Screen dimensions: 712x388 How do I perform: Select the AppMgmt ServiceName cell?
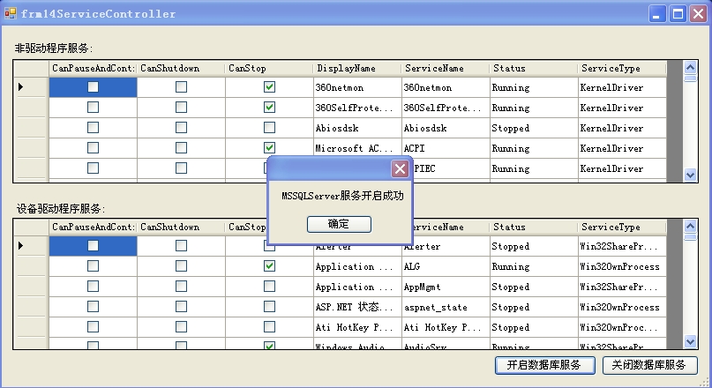(x=446, y=287)
